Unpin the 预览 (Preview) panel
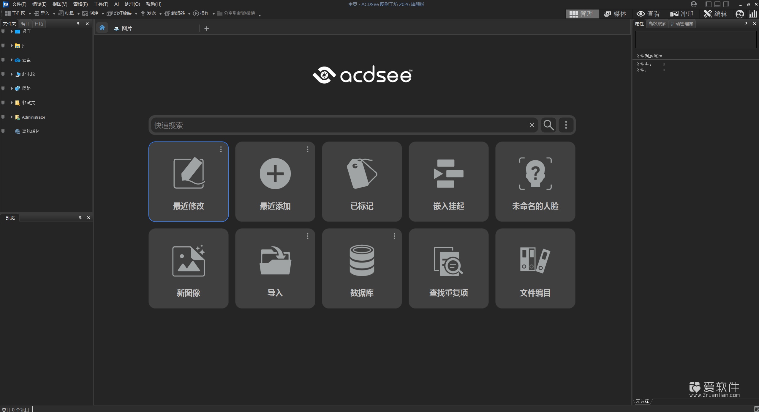The image size is (759, 412). [x=80, y=218]
